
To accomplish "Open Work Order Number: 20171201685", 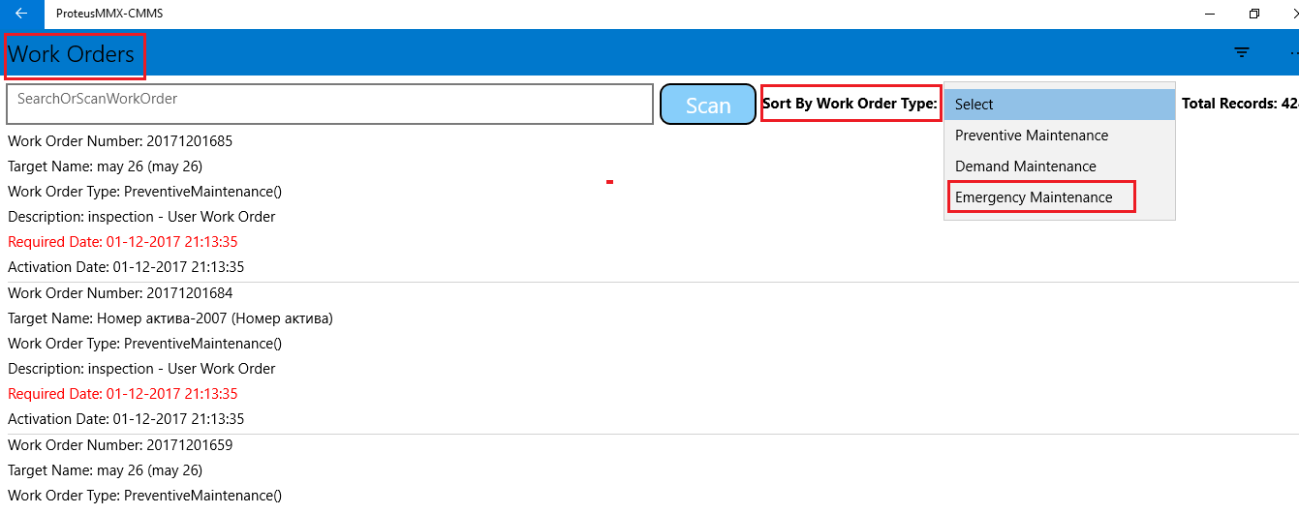I will (120, 141).
